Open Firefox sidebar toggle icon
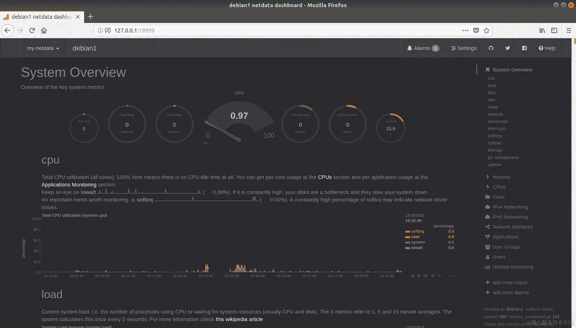576x328 pixels. [x=554, y=30]
